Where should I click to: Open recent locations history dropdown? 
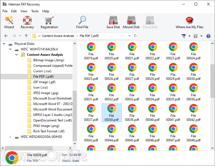20,36
